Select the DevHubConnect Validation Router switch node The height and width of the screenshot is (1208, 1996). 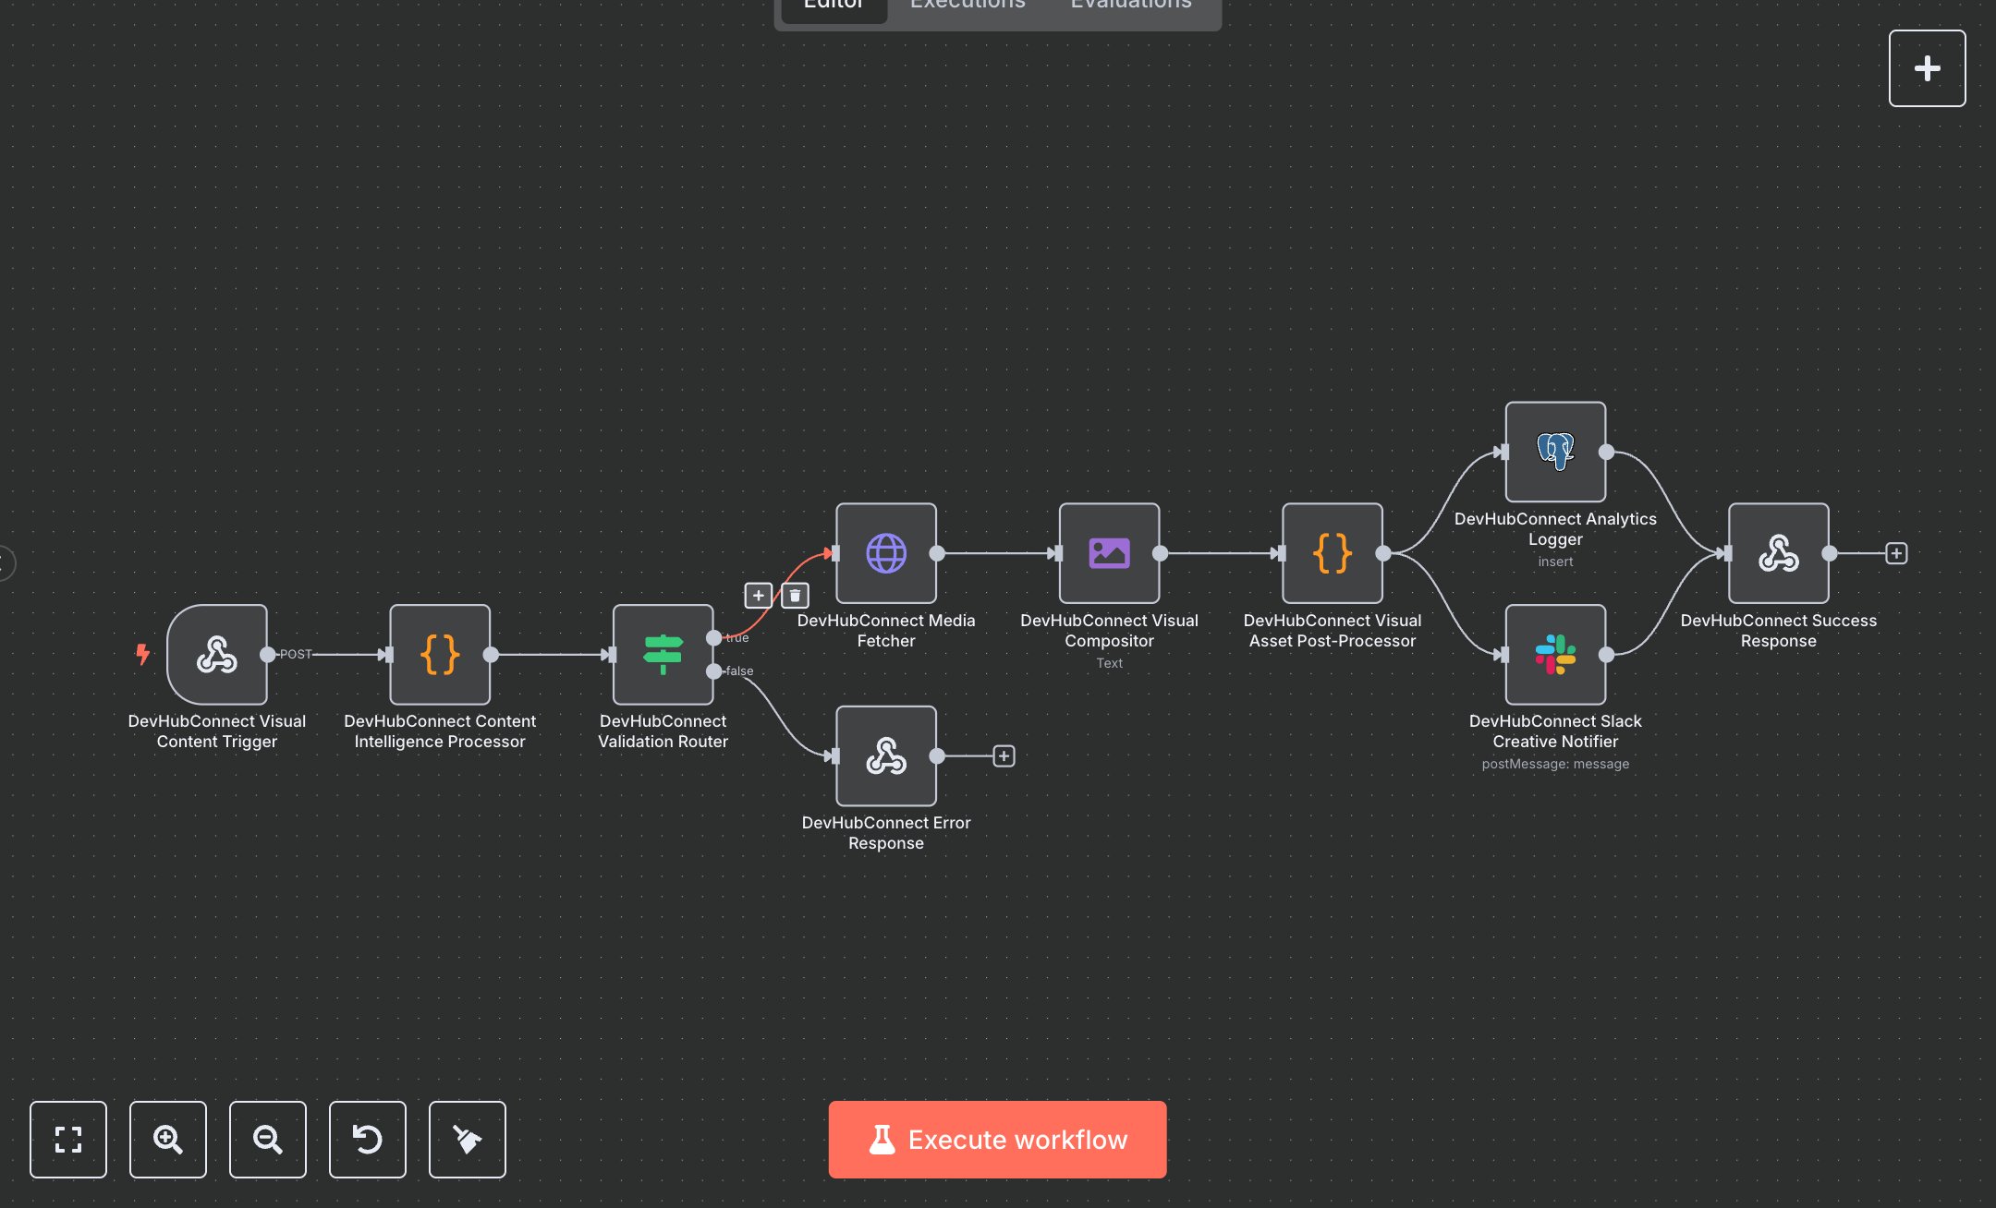663,656
